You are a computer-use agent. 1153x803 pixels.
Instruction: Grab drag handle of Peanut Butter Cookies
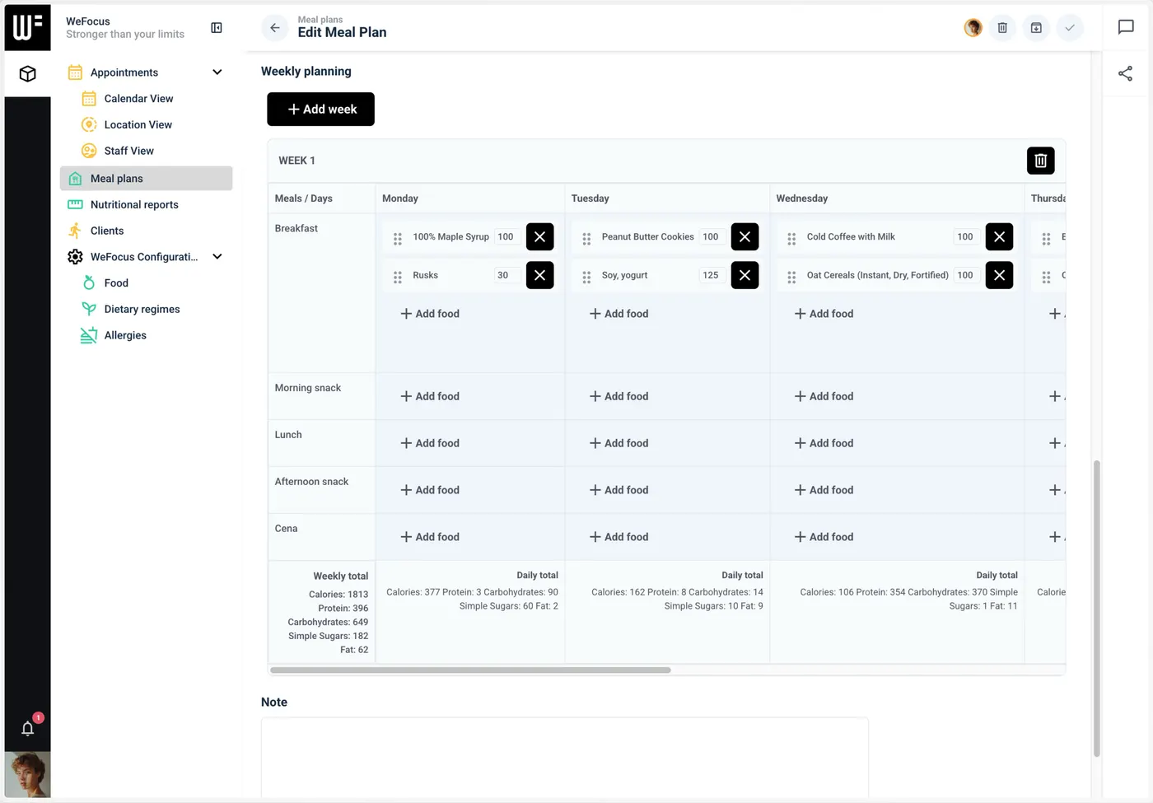586,239
